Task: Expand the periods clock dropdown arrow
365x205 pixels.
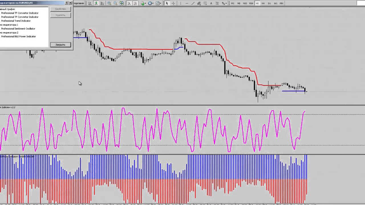Action: pyautogui.click(x=153, y=4)
